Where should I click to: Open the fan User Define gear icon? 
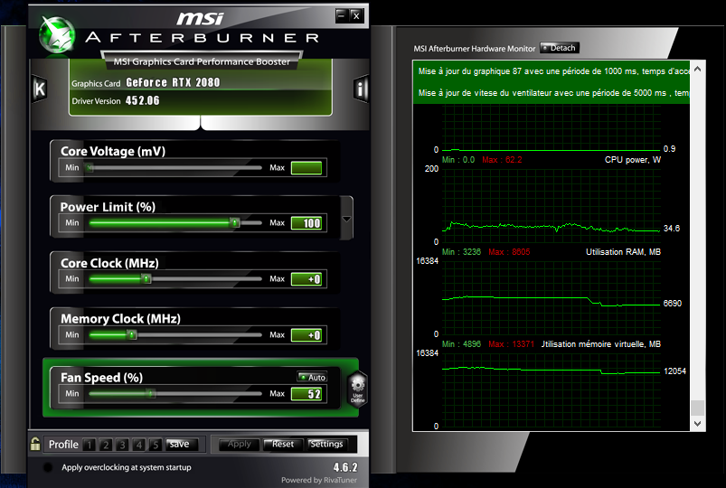358,389
